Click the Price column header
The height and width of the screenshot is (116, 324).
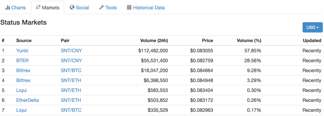(208, 41)
